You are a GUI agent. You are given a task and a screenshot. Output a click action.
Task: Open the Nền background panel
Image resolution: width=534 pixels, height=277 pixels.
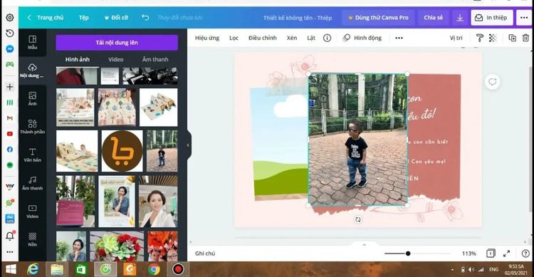coord(32,239)
